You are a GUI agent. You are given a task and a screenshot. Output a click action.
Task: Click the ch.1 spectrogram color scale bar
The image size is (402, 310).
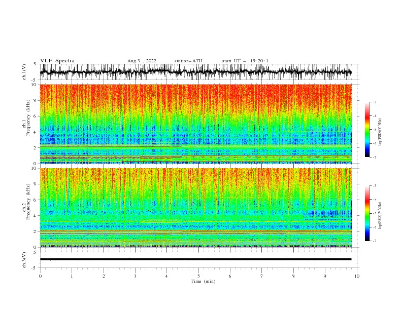tap(367, 130)
